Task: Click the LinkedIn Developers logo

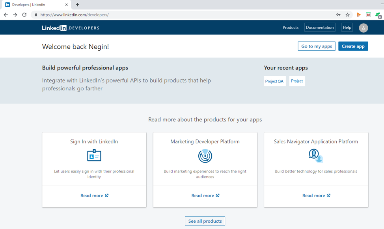Action: pos(71,28)
